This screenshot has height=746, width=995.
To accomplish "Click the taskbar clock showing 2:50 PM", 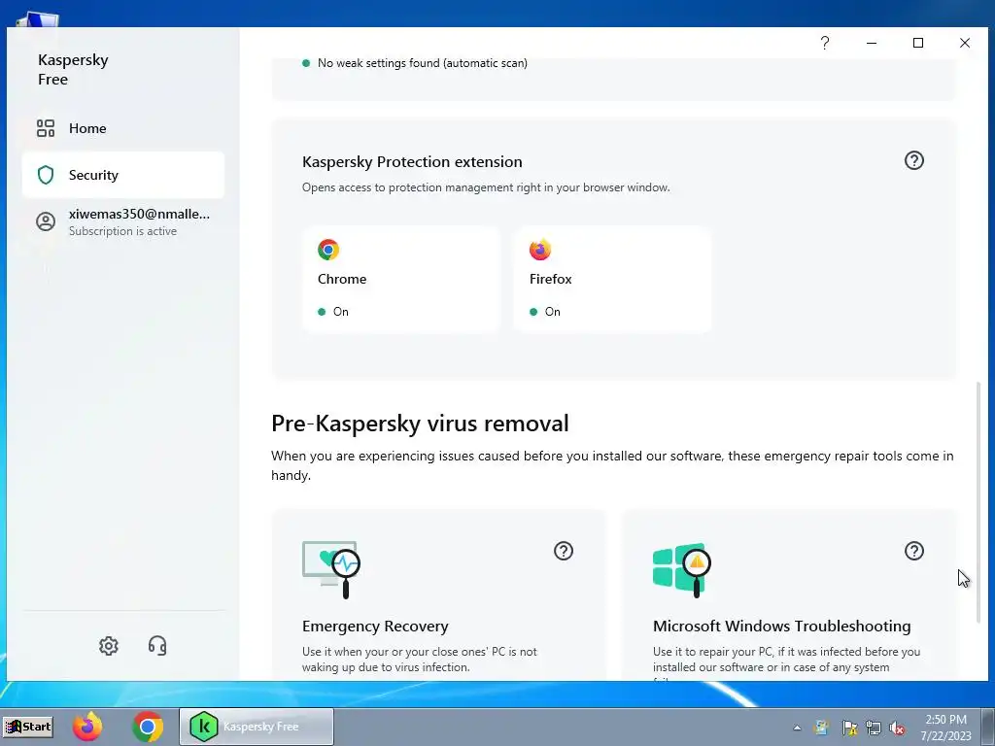I will point(945,728).
